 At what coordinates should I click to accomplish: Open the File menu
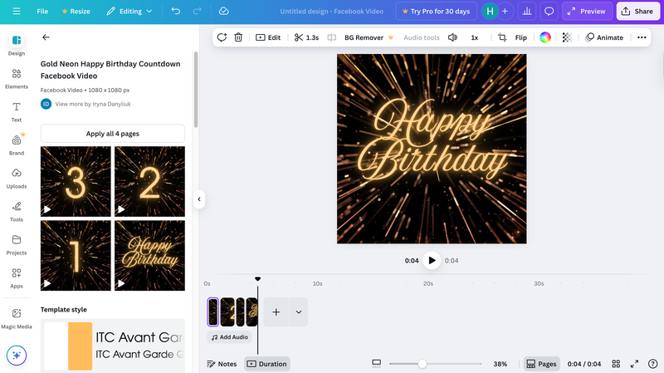pos(42,12)
